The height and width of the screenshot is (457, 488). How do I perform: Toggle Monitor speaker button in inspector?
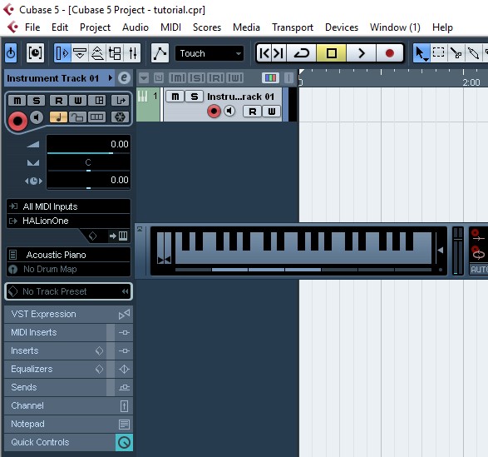click(x=37, y=117)
